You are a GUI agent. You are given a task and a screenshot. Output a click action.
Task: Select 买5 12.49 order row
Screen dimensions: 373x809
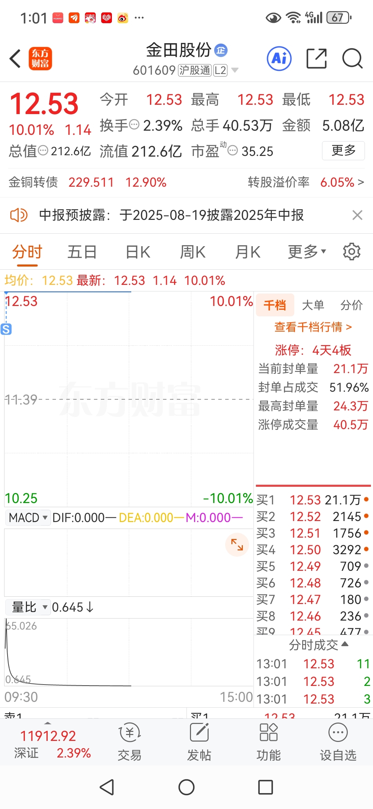(x=313, y=566)
